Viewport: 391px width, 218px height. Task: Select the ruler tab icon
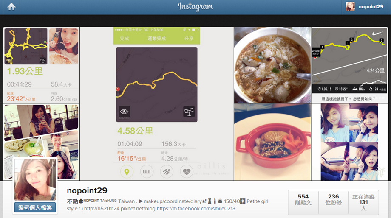click(x=147, y=172)
